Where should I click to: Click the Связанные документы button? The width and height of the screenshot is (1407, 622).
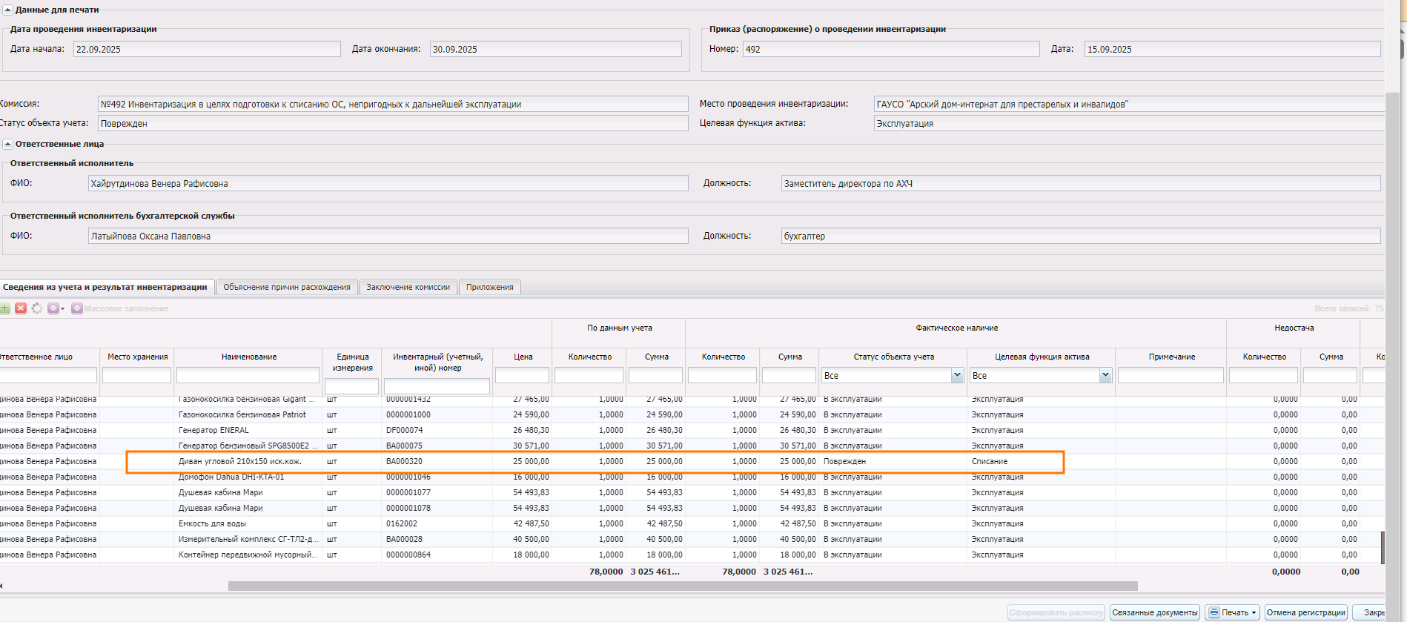click(1154, 612)
